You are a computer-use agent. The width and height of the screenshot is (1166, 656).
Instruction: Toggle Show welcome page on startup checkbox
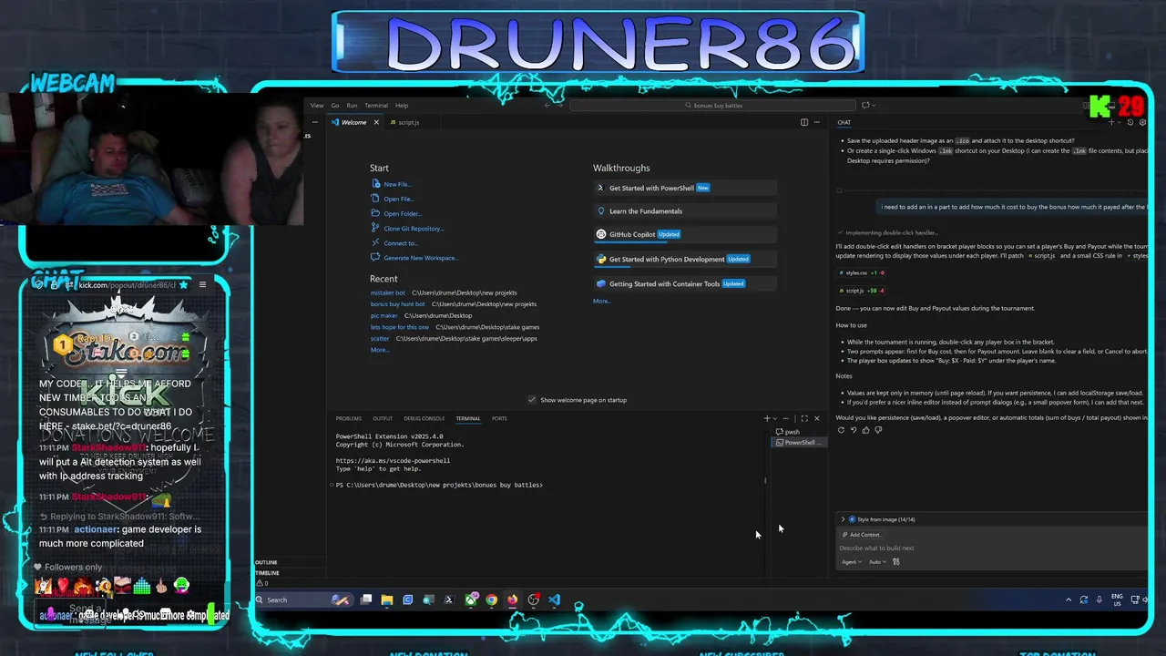click(532, 400)
